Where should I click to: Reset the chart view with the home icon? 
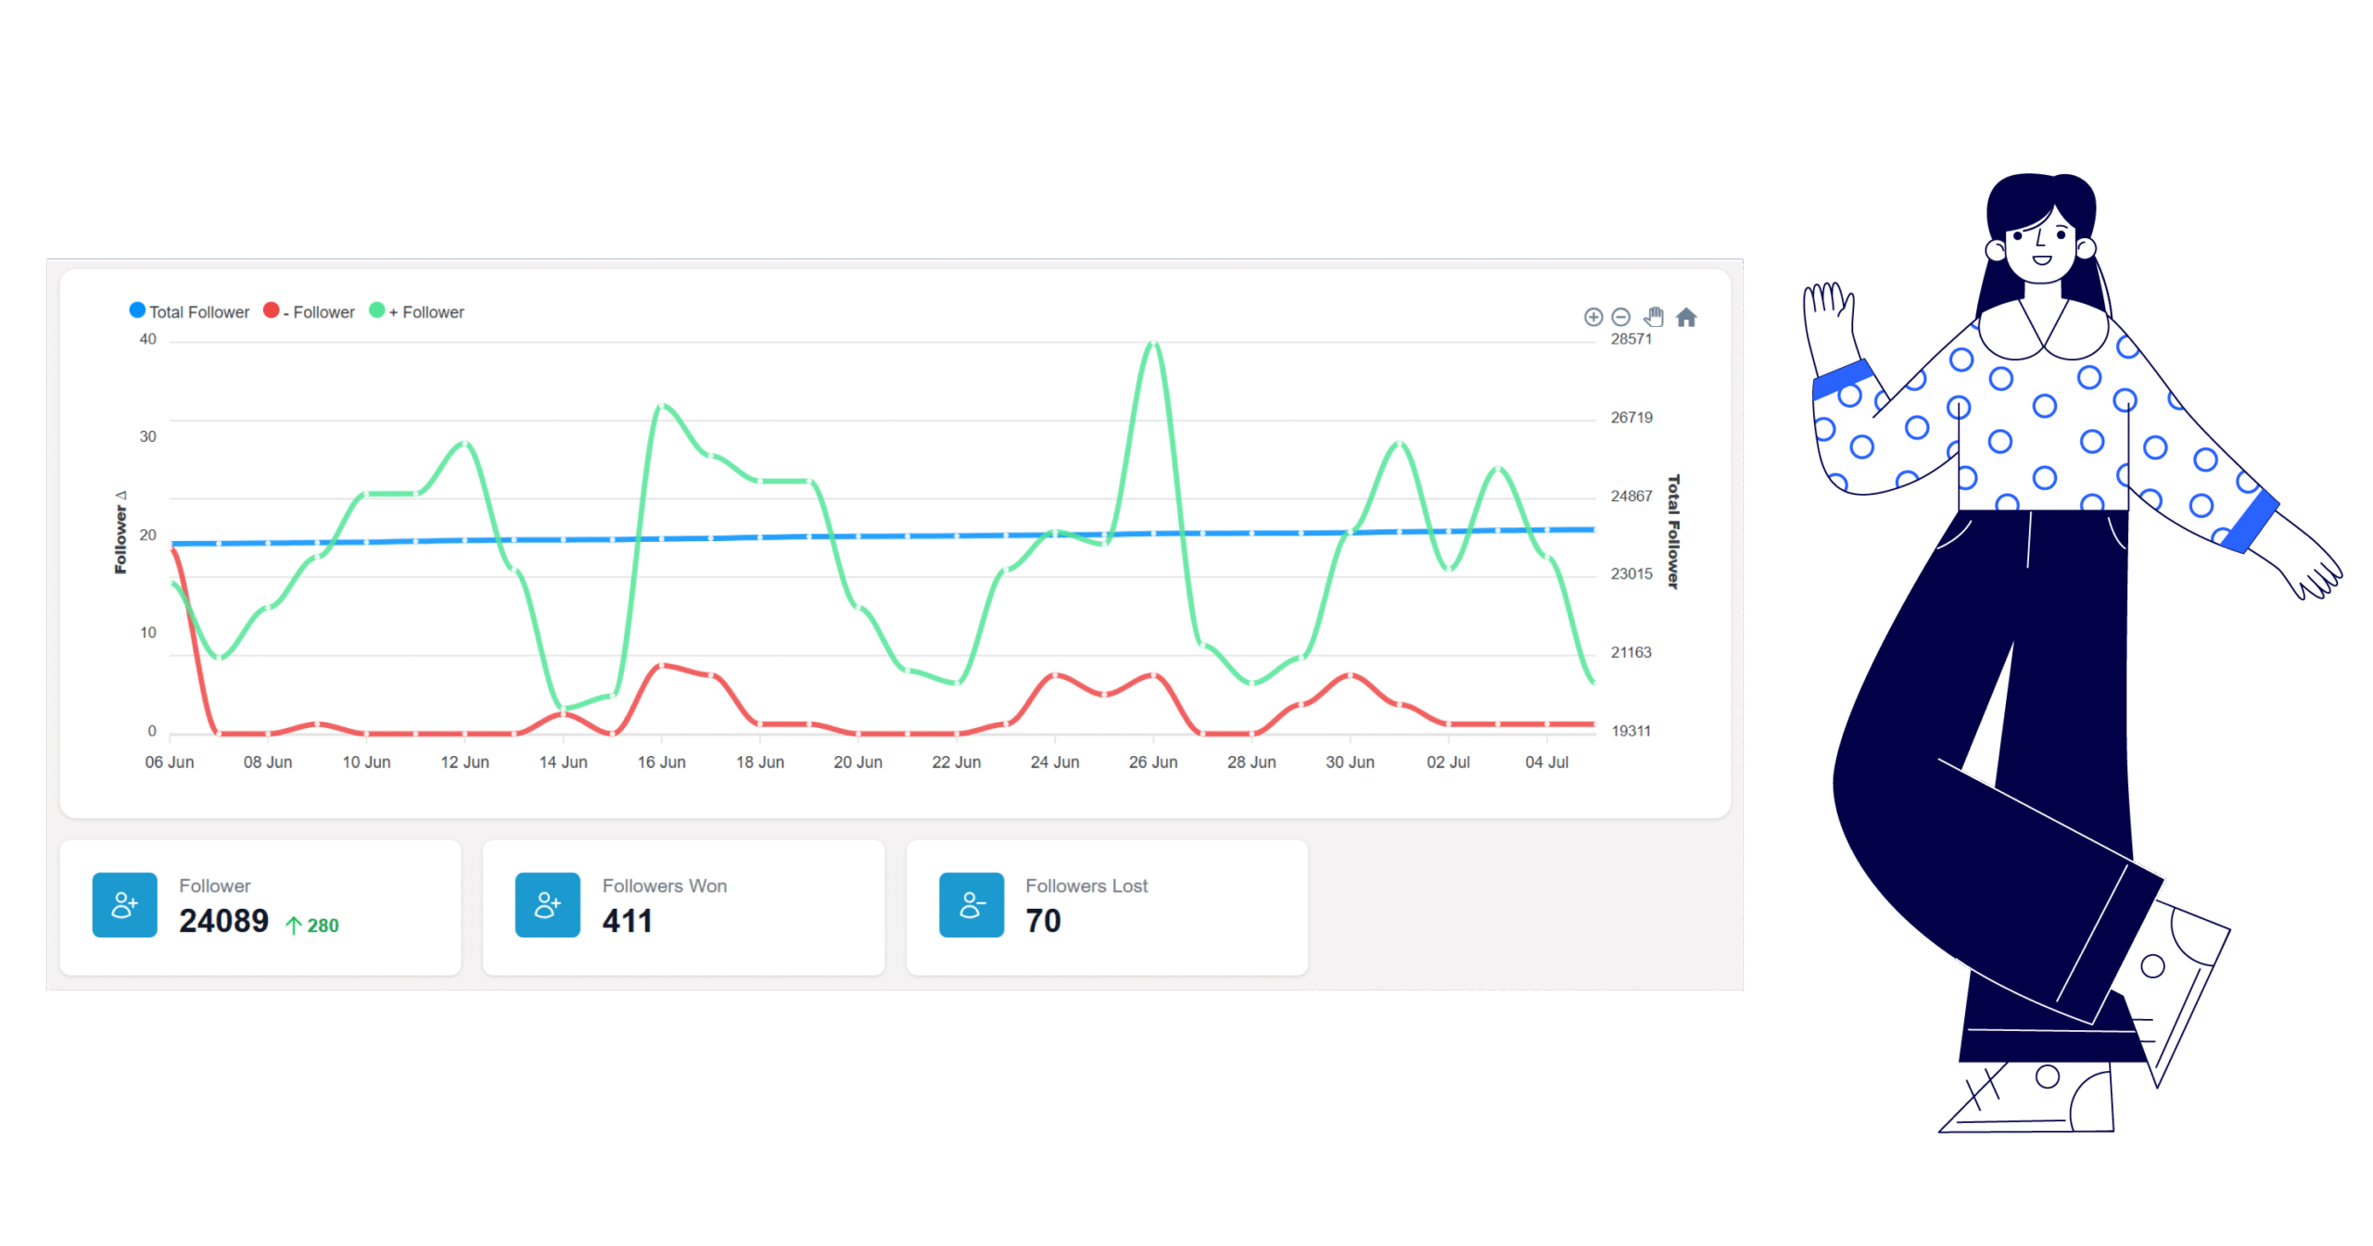pyautogui.click(x=1688, y=318)
